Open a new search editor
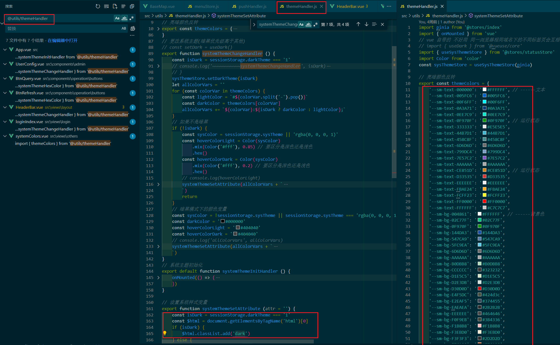This screenshot has height=345, width=560. [x=115, y=6]
